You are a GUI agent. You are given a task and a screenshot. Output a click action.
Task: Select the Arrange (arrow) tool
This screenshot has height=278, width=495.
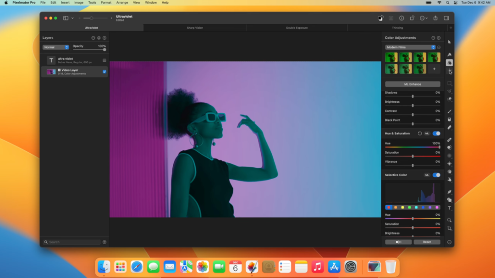click(449, 42)
